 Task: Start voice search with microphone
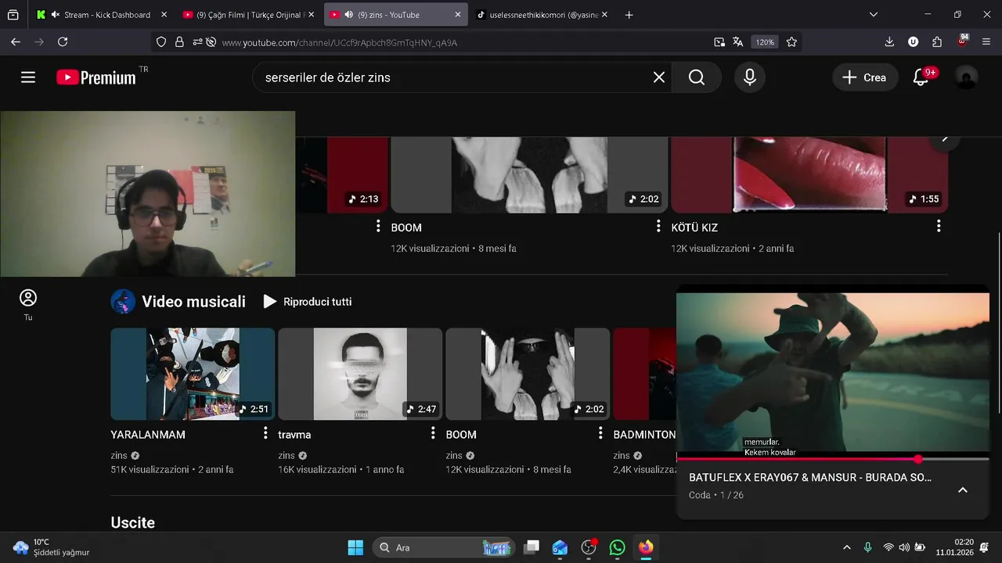pyautogui.click(x=750, y=77)
